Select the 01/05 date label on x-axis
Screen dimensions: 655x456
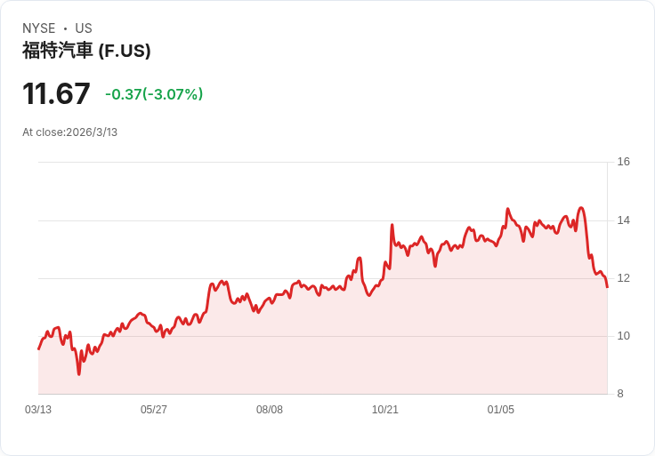[500, 410]
